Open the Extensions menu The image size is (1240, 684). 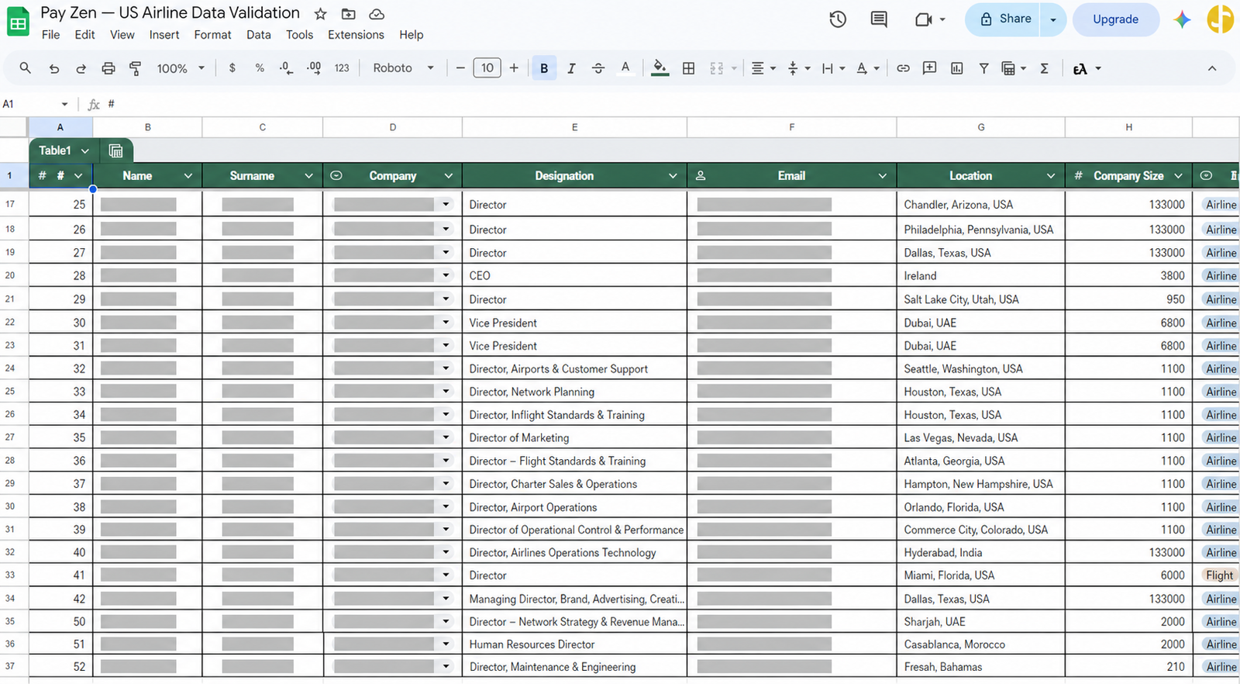pos(356,35)
